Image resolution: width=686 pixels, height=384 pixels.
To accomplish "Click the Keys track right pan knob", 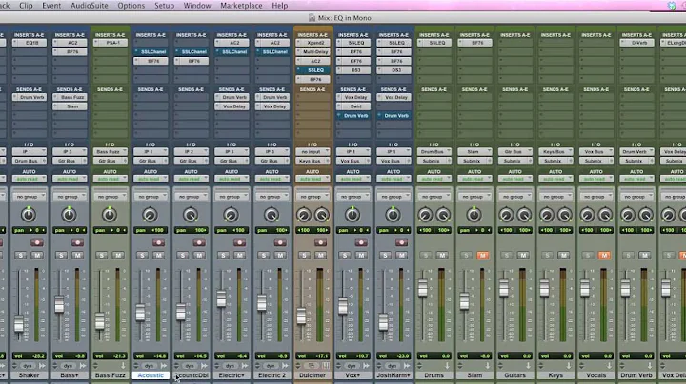I will click(x=564, y=215).
